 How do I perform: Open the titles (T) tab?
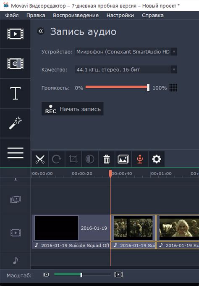click(15, 93)
